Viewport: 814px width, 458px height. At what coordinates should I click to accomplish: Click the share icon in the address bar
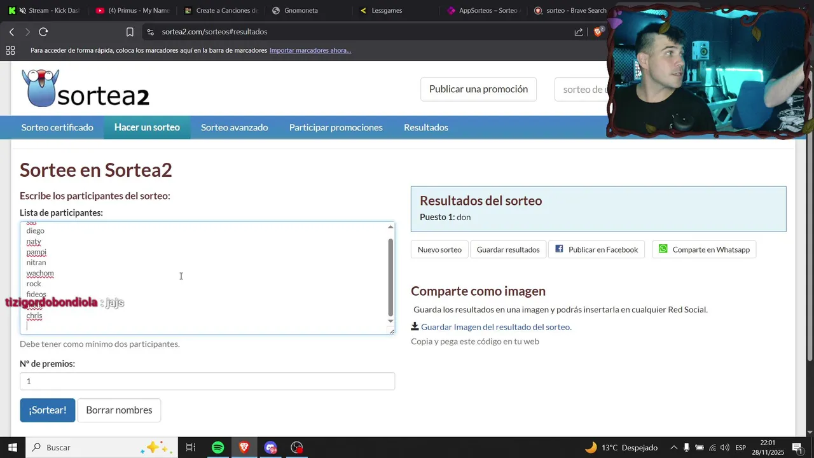[x=579, y=32]
